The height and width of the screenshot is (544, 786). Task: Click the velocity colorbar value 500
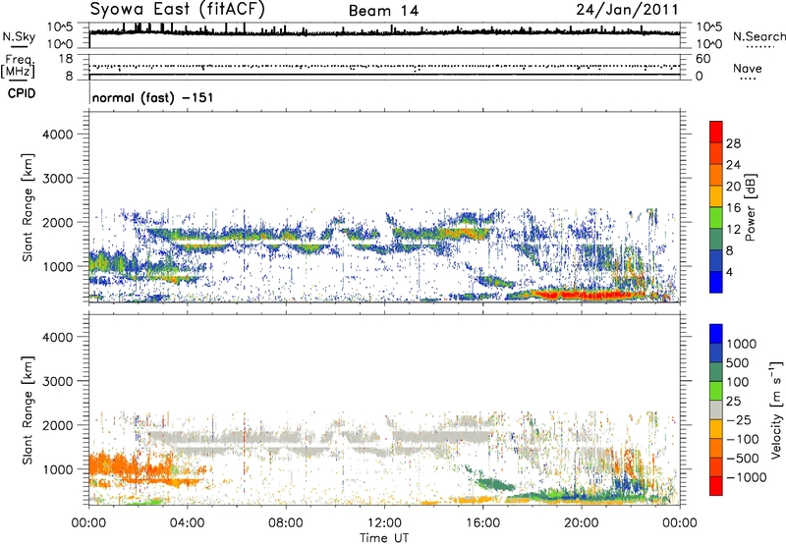[738, 362]
